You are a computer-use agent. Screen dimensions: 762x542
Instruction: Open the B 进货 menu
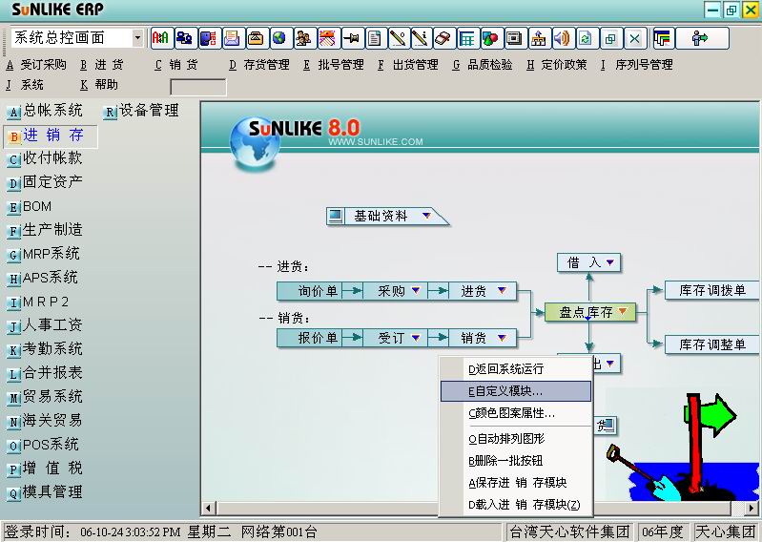pos(102,65)
